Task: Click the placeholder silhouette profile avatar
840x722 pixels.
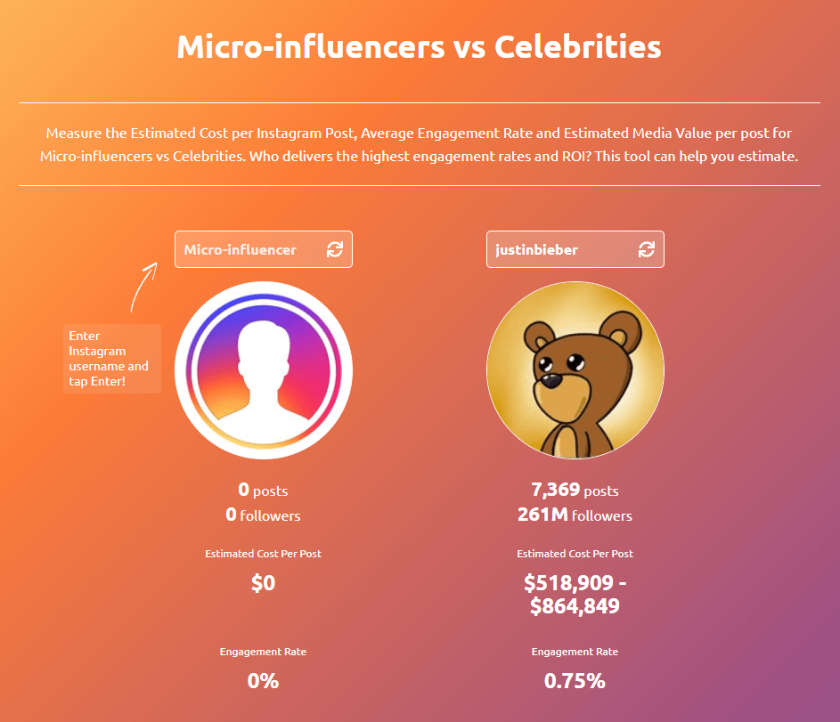Action: click(264, 369)
